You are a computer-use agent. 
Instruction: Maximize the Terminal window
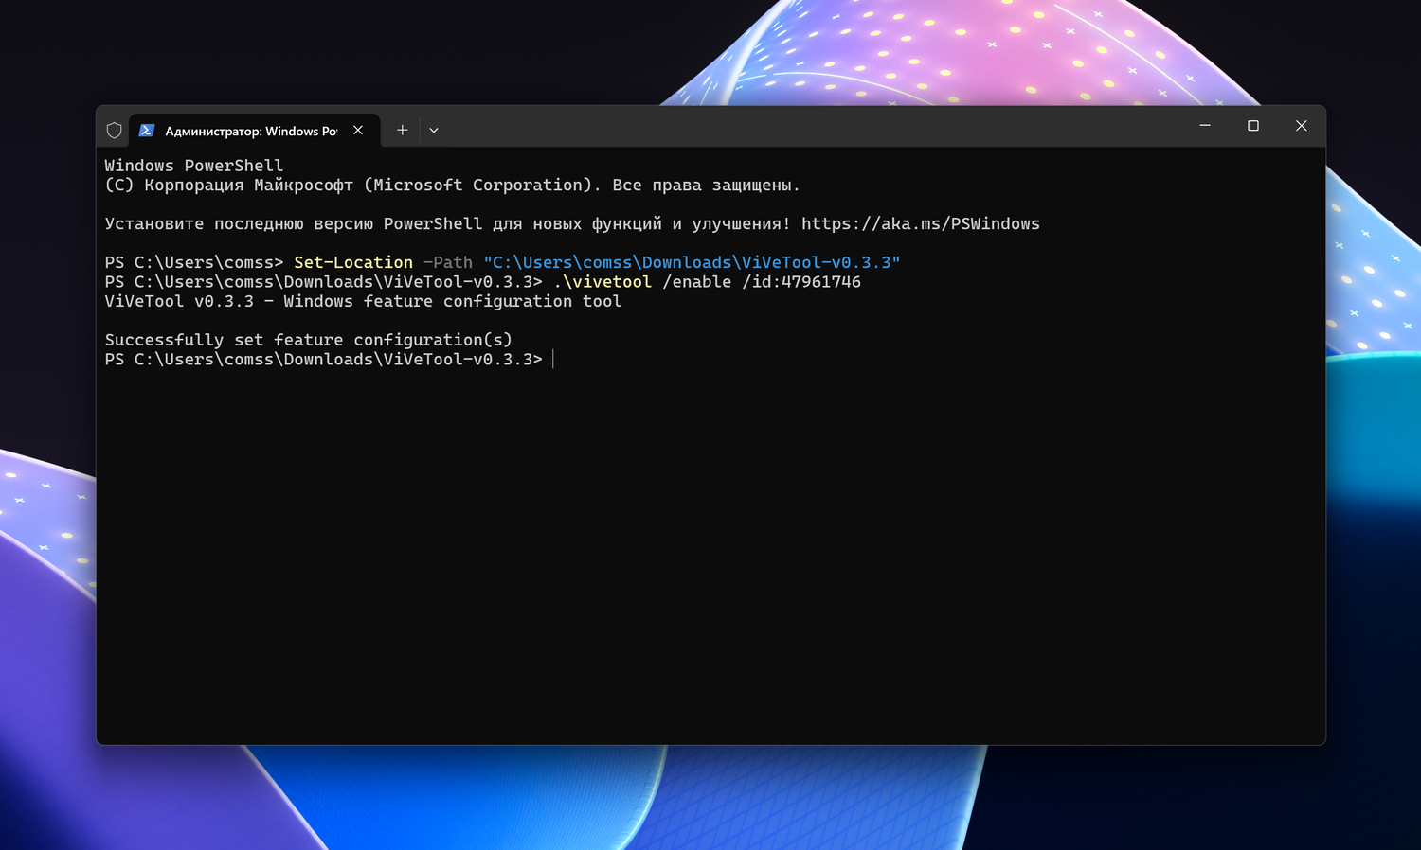(1253, 126)
